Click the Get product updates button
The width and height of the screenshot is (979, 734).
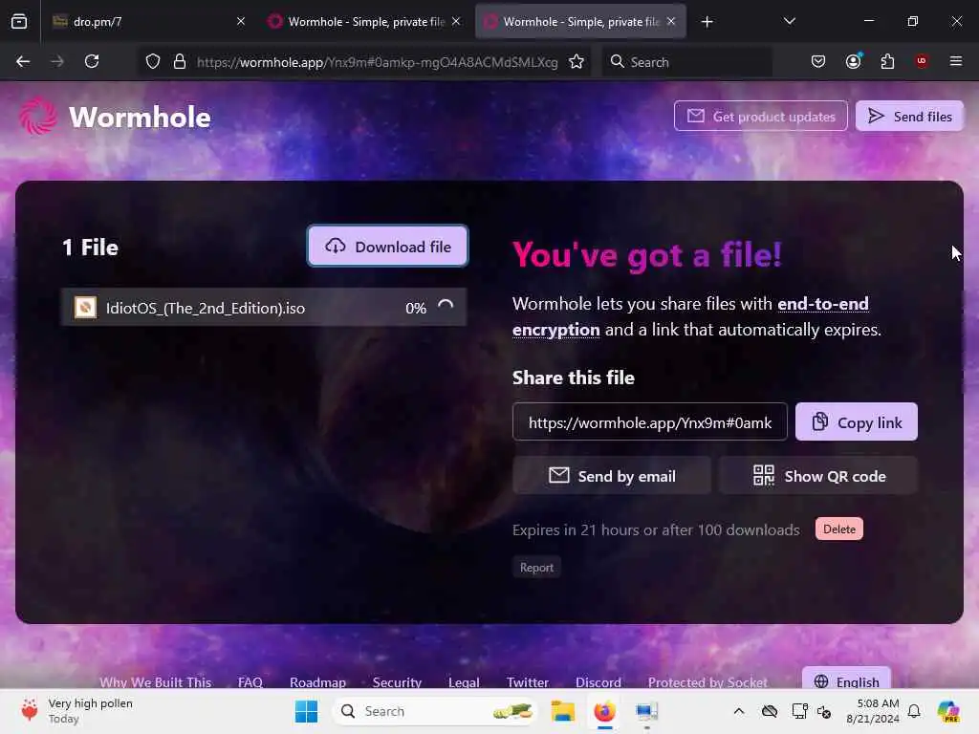point(760,116)
